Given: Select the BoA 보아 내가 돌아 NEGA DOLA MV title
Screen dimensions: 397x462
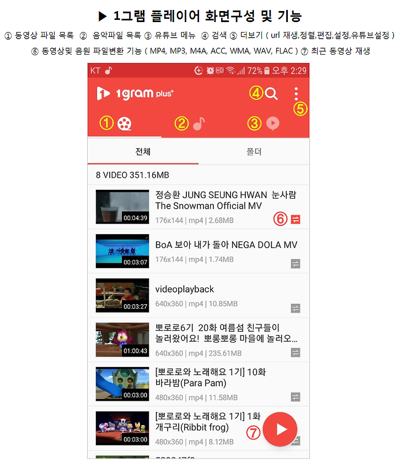Looking at the screenshot, I should 226,245.
